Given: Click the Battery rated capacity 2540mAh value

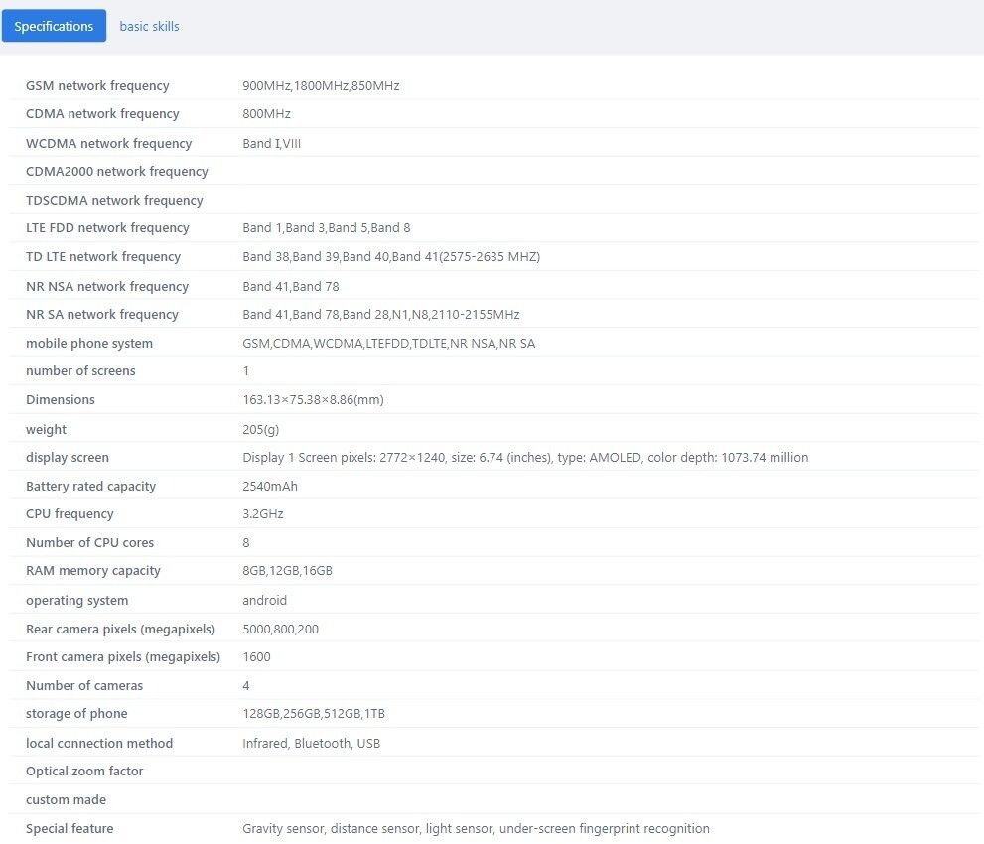Looking at the screenshot, I should 269,487.
